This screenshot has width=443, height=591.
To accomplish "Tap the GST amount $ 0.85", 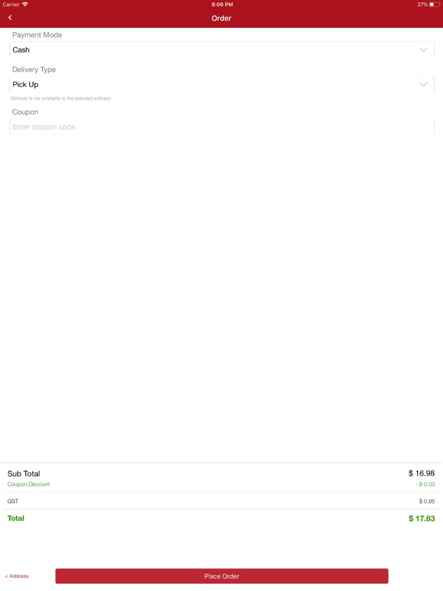I will point(427,502).
